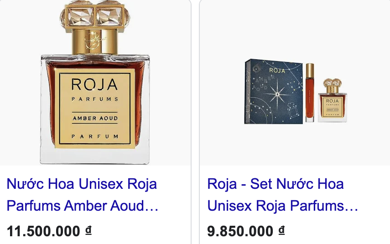
Task: Click the crystal cap on the large bottle
Action: tap(95, 16)
